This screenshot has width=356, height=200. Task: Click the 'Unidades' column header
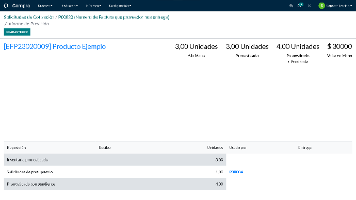[x=215, y=147]
